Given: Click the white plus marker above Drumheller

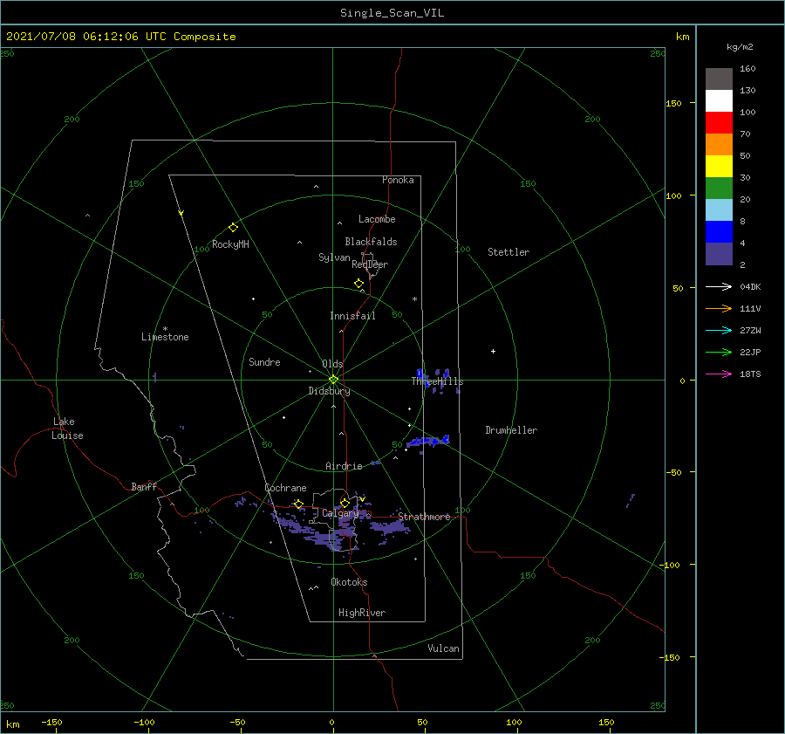Looking at the screenshot, I should [x=493, y=351].
